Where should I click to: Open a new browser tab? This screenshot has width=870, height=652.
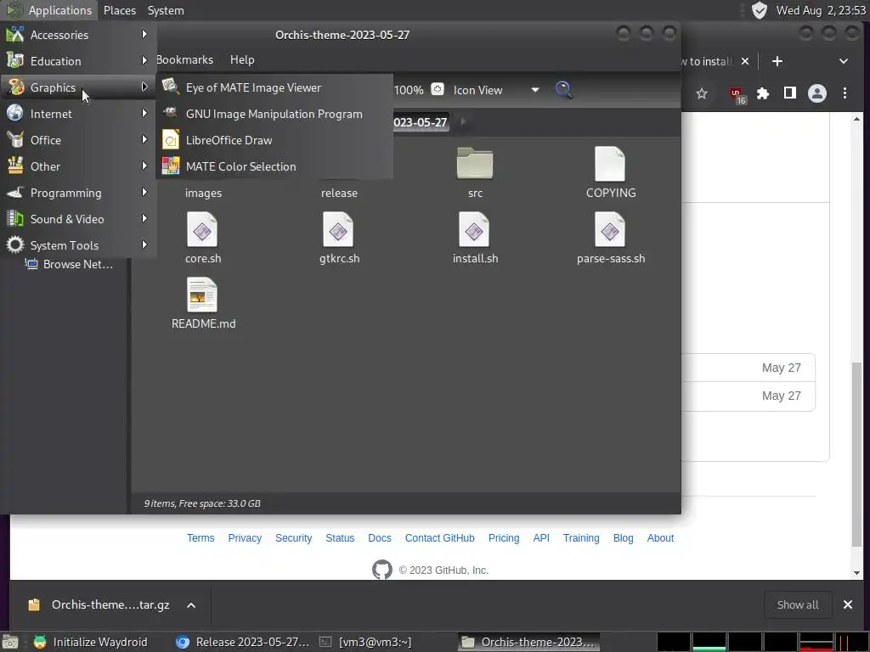777,61
